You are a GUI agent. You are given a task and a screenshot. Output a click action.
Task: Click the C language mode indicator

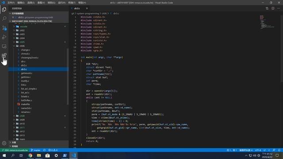point(269,150)
